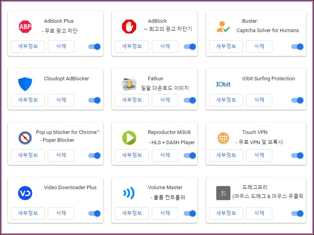Click 삭제 on the 드래그프리 card
This screenshot has width=314, height=235.
click(259, 213)
